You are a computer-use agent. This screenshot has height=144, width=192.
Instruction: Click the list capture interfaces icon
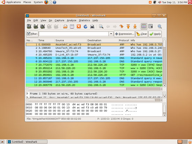[29, 26]
